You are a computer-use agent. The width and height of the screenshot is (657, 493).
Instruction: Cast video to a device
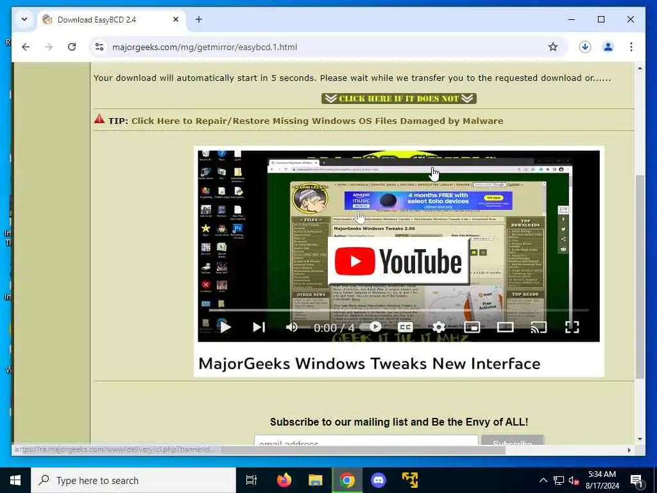click(539, 327)
